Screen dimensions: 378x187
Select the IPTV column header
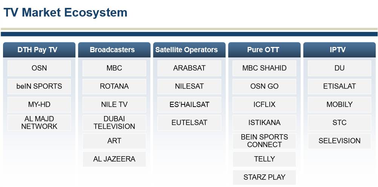339,50
